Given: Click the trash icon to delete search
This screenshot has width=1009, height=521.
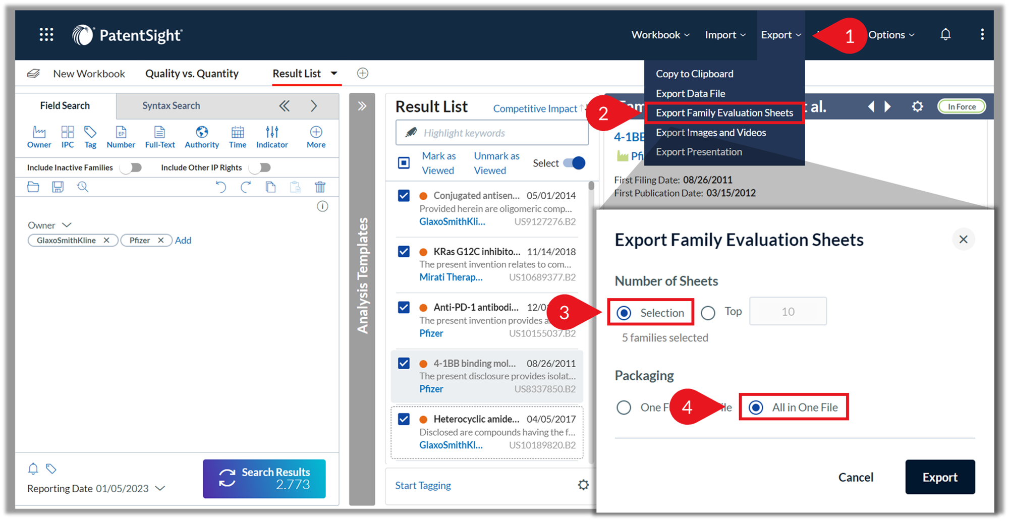Looking at the screenshot, I should [x=320, y=187].
